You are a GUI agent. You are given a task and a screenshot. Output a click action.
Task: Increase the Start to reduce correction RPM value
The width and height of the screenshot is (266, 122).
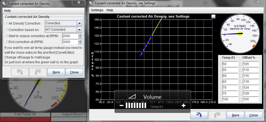(x=80, y=34)
